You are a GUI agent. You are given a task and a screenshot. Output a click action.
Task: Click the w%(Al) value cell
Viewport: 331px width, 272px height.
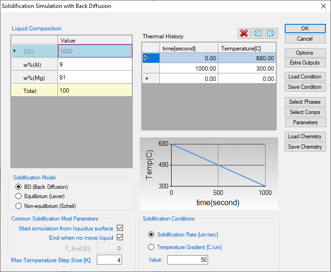pyautogui.click(x=95, y=64)
